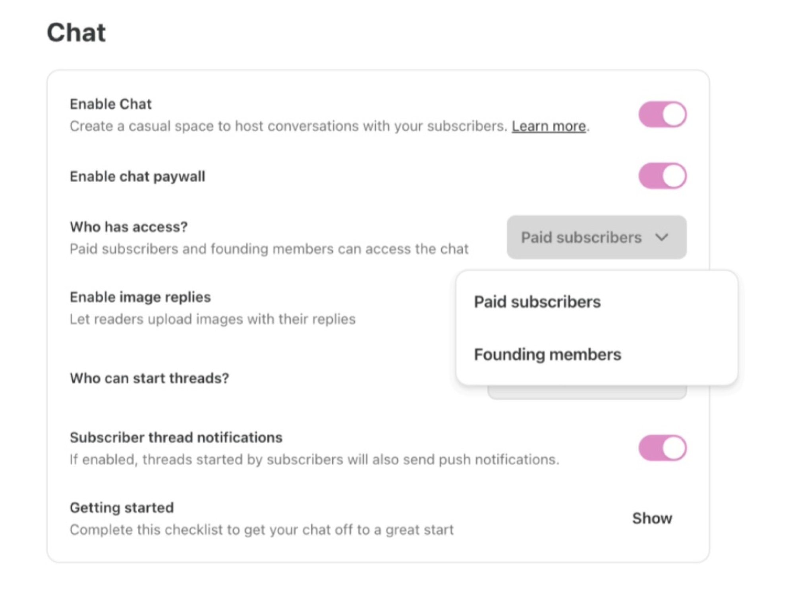Click the Who can start threads? label
Screen dimensions: 794x612
(x=149, y=378)
